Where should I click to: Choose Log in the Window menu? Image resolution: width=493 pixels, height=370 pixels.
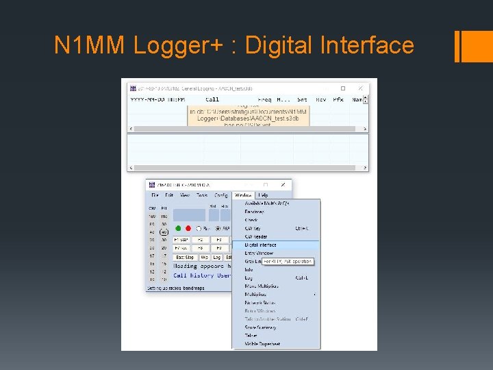(x=276, y=277)
